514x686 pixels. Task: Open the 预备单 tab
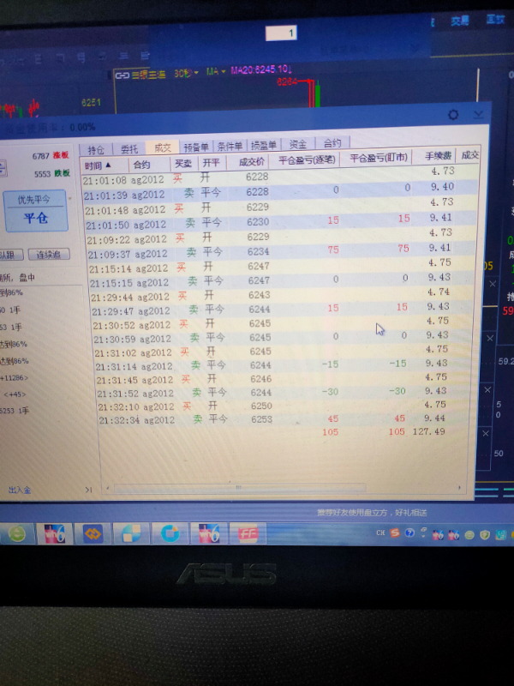point(196,147)
